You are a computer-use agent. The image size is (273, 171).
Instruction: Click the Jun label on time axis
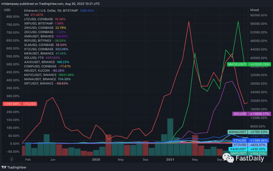53,160
